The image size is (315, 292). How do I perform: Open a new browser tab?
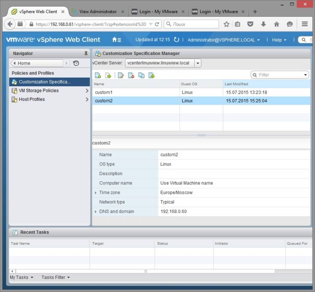point(255,12)
